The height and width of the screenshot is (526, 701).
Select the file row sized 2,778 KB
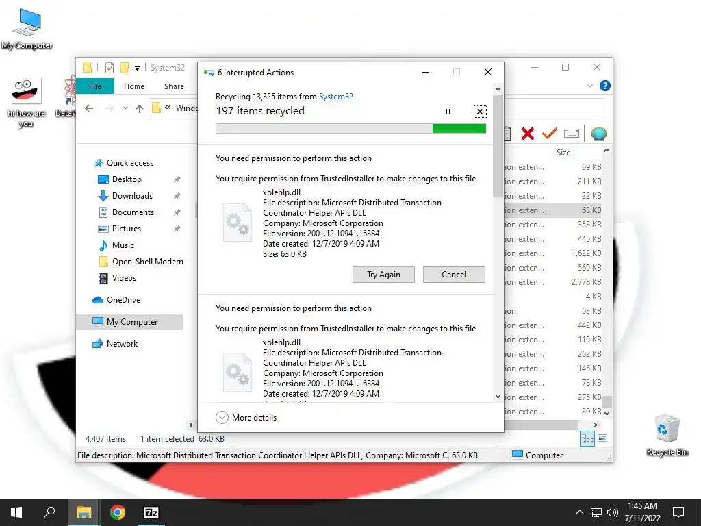(x=553, y=282)
